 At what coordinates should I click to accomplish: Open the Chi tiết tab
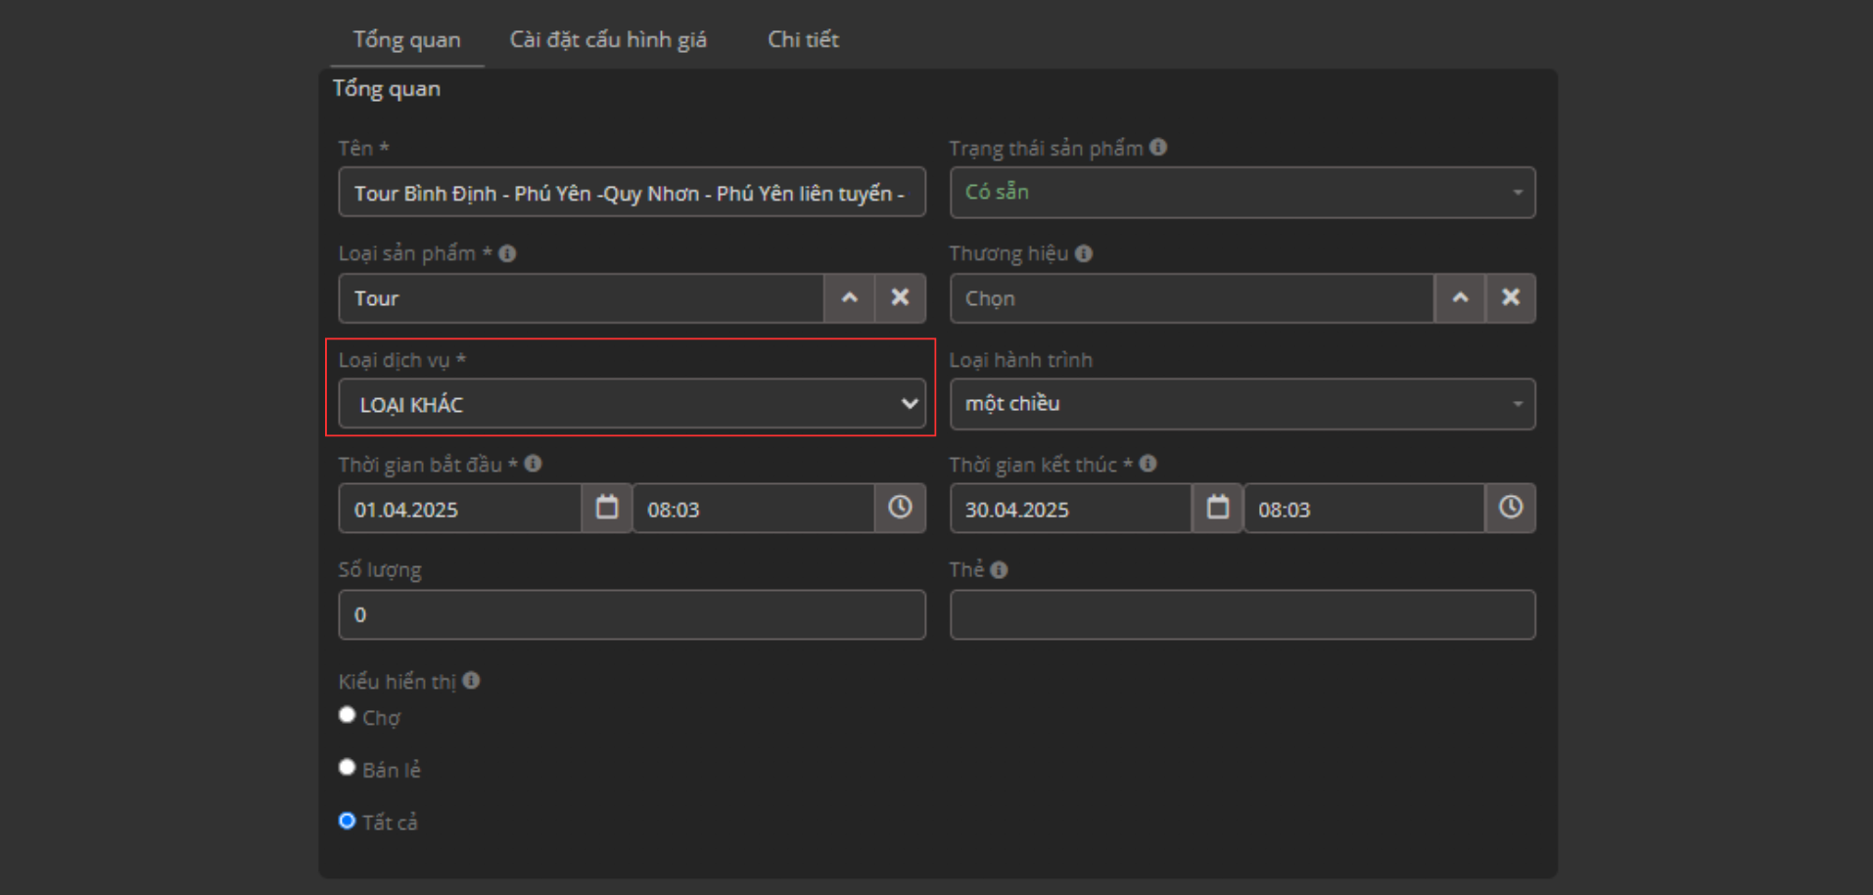[x=803, y=40]
